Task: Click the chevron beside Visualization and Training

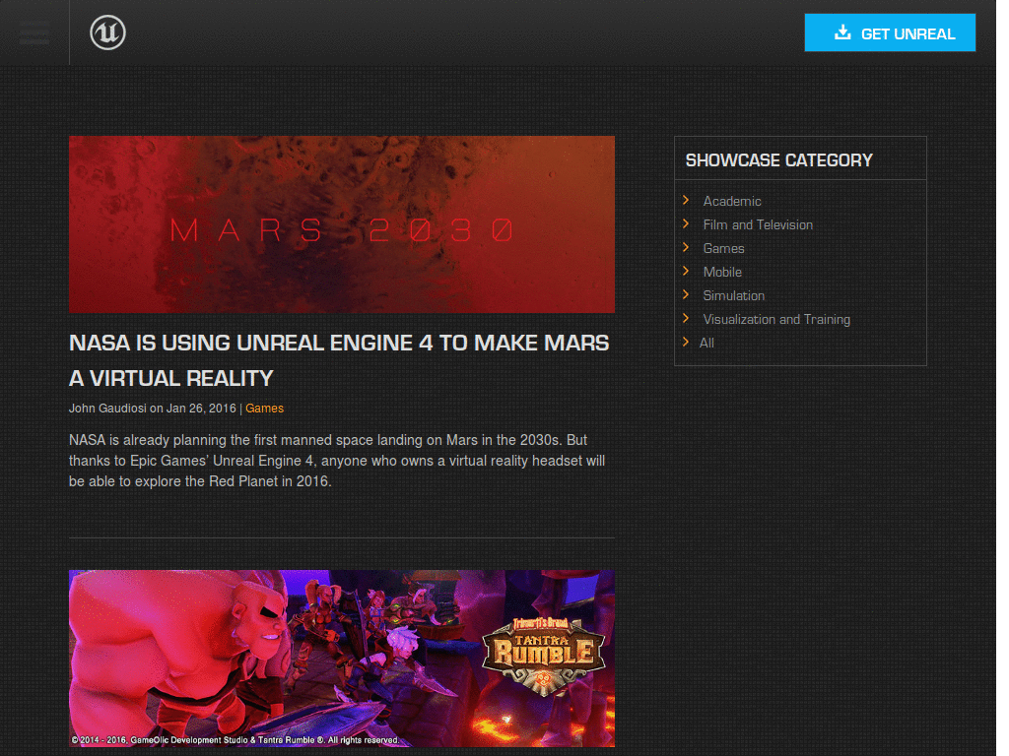Action: click(x=686, y=319)
